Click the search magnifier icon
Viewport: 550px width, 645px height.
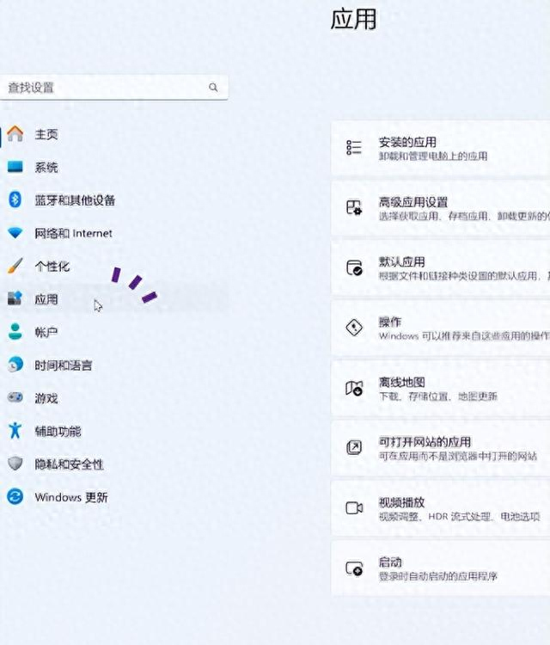click(x=213, y=87)
